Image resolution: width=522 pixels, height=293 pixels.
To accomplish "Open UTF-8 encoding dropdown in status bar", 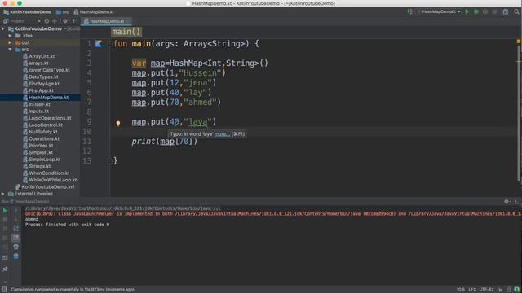I will pyautogui.click(x=486, y=290).
